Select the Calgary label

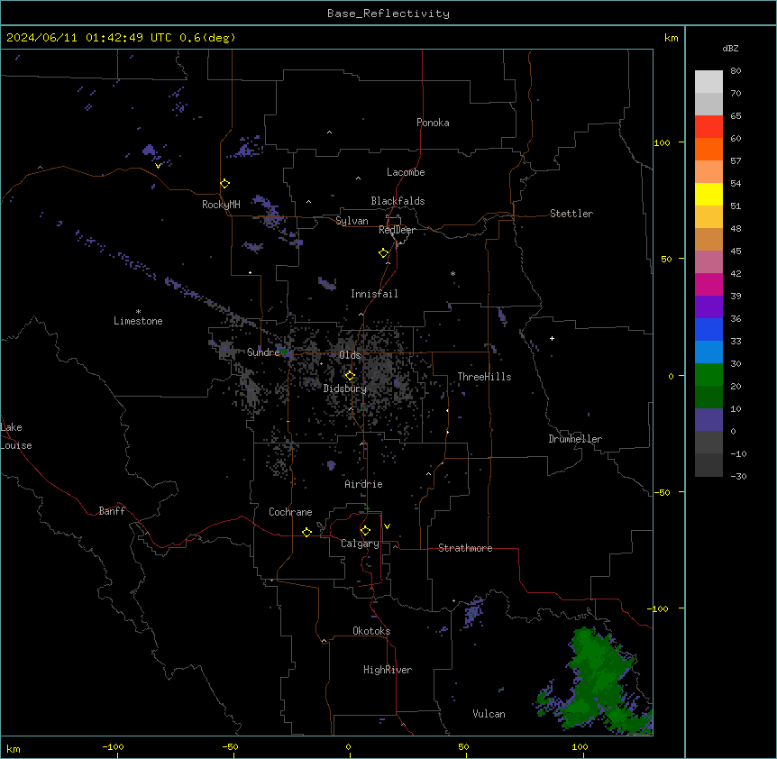pyautogui.click(x=360, y=544)
